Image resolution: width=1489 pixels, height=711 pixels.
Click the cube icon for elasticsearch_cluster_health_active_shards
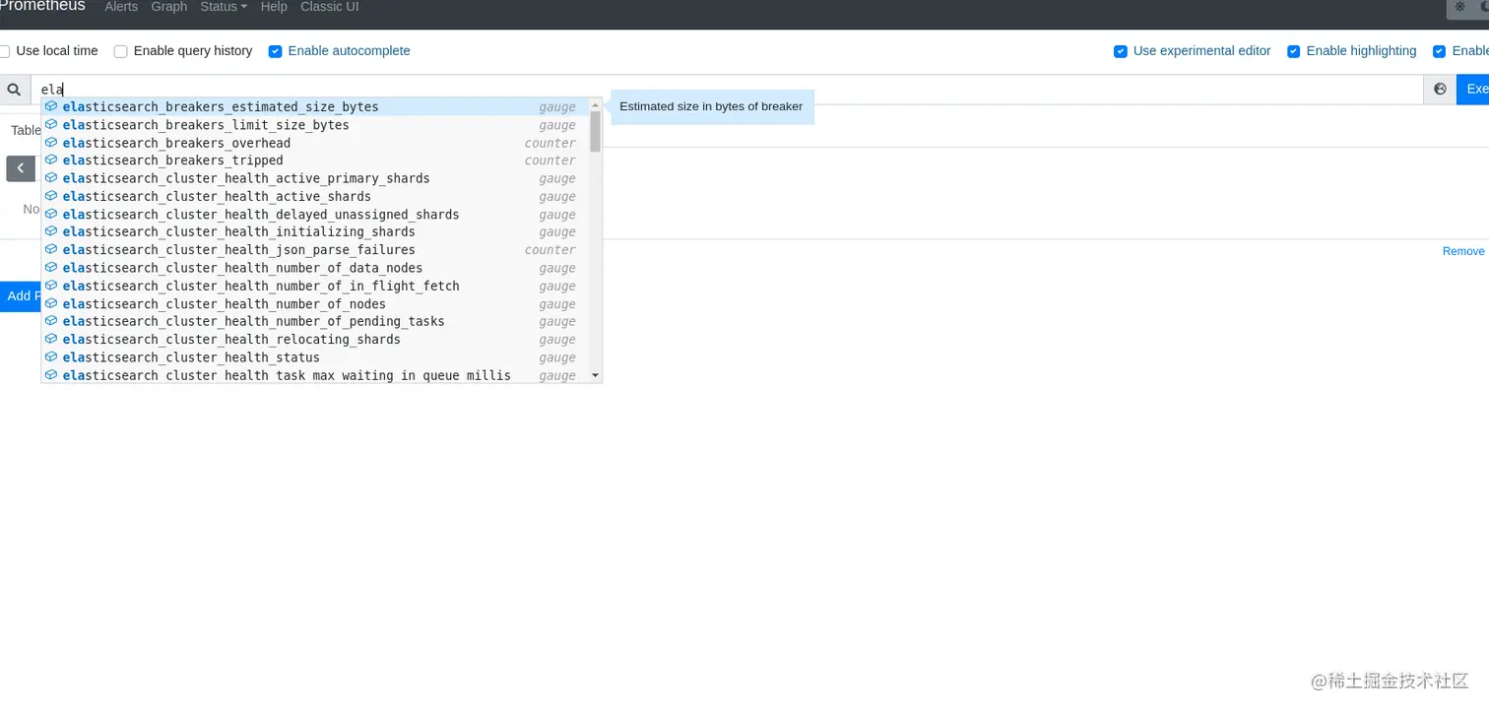click(x=51, y=196)
